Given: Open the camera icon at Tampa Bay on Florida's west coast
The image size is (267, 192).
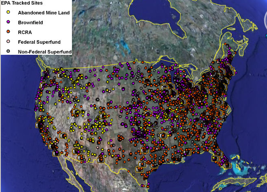Looking at the screenshot, I should pyautogui.click(x=215, y=158).
